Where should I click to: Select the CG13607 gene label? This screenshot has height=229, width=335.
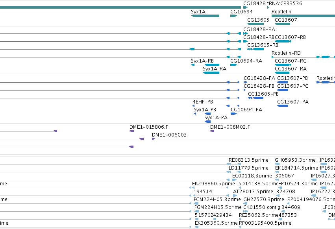click(x=286, y=20)
